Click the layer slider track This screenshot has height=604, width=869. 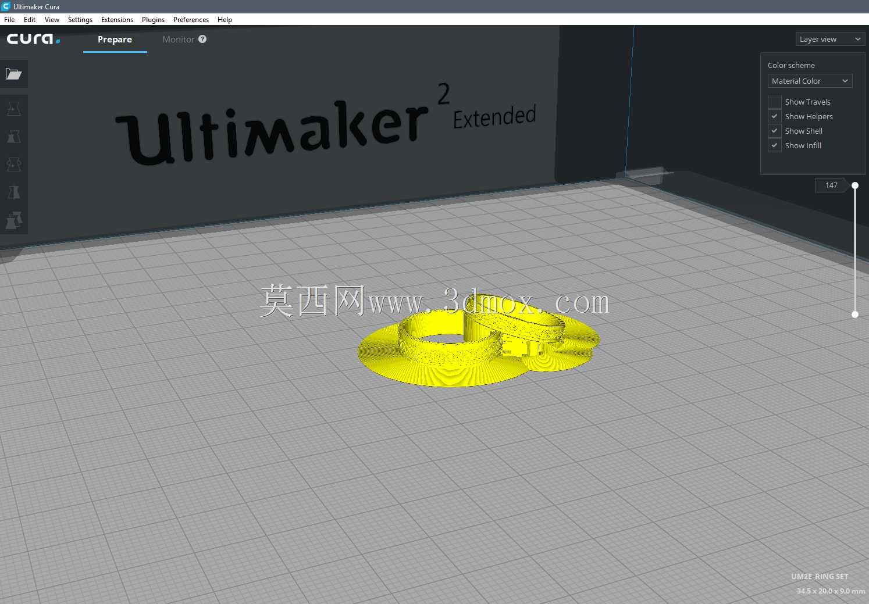click(x=855, y=250)
